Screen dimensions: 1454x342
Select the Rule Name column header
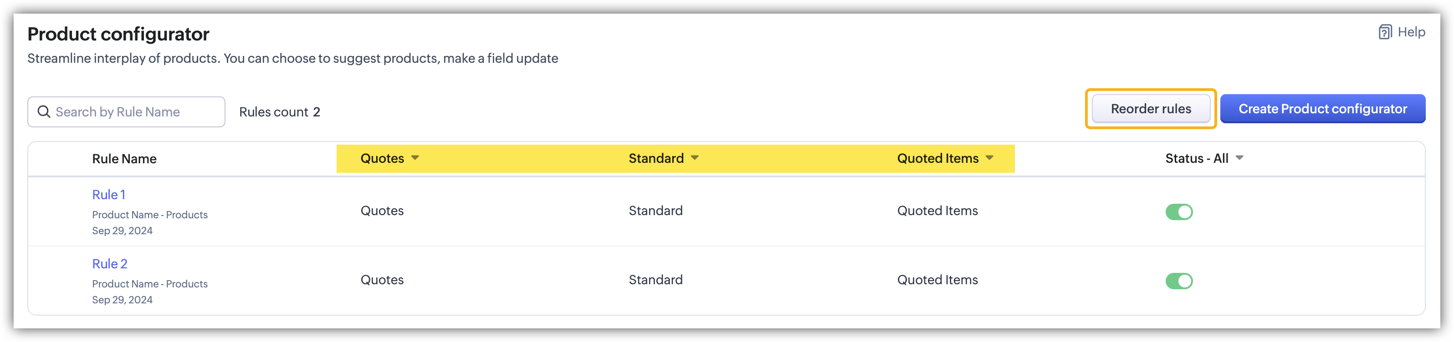click(124, 159)
